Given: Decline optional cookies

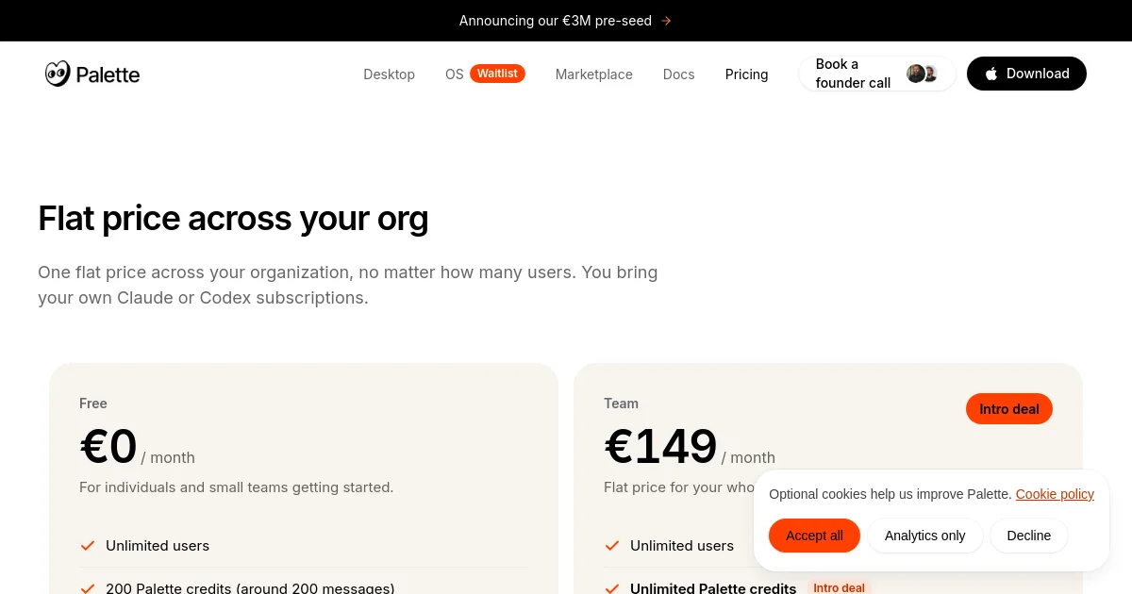Looking at the screenshot, I should (1029, 536).
